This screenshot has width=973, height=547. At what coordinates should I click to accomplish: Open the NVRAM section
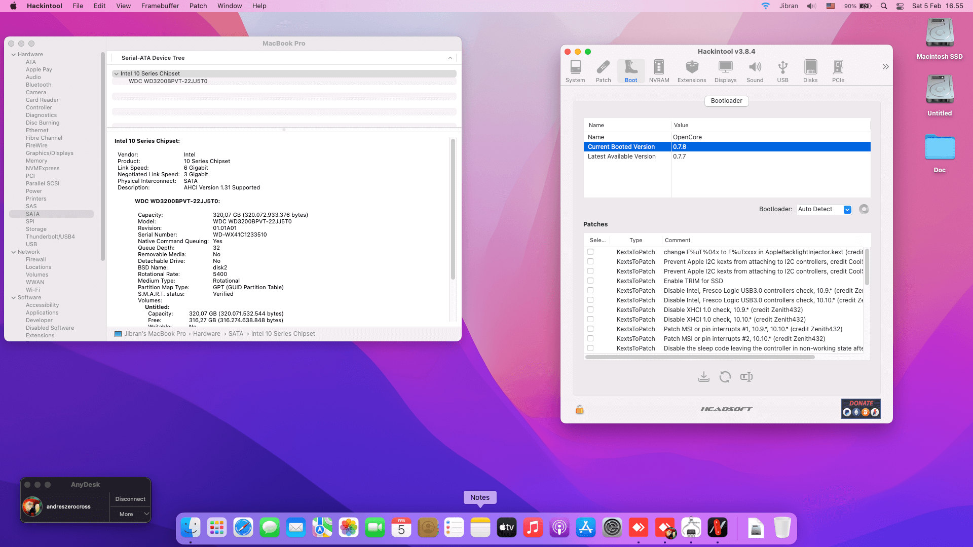[659, 71]
